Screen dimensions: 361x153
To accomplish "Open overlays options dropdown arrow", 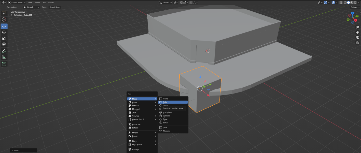I will (336, 3).
